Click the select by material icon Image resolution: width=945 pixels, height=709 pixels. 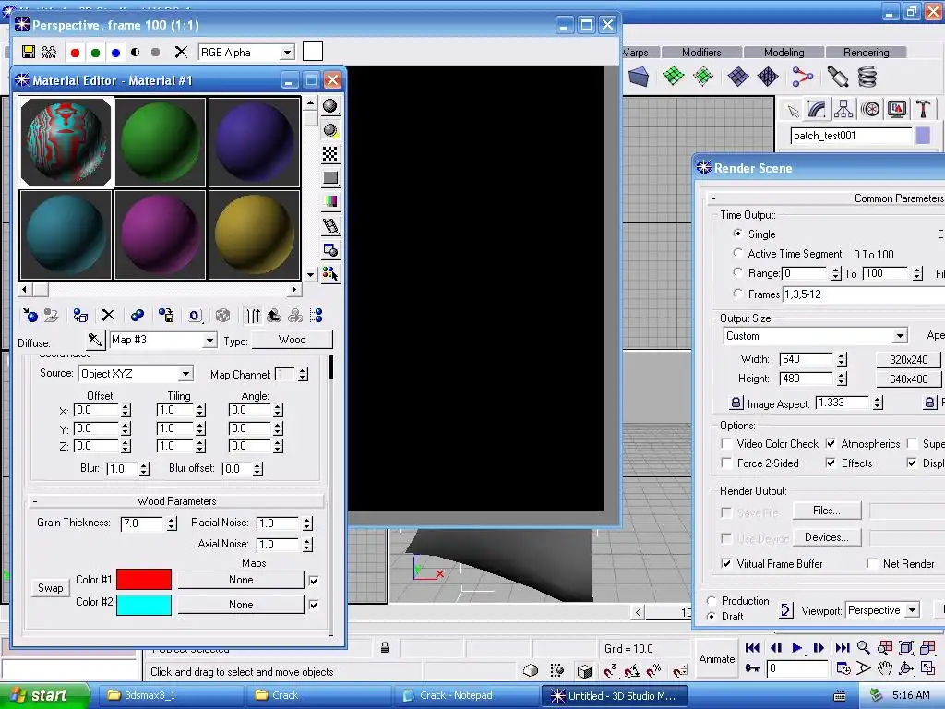pos(330,273)
